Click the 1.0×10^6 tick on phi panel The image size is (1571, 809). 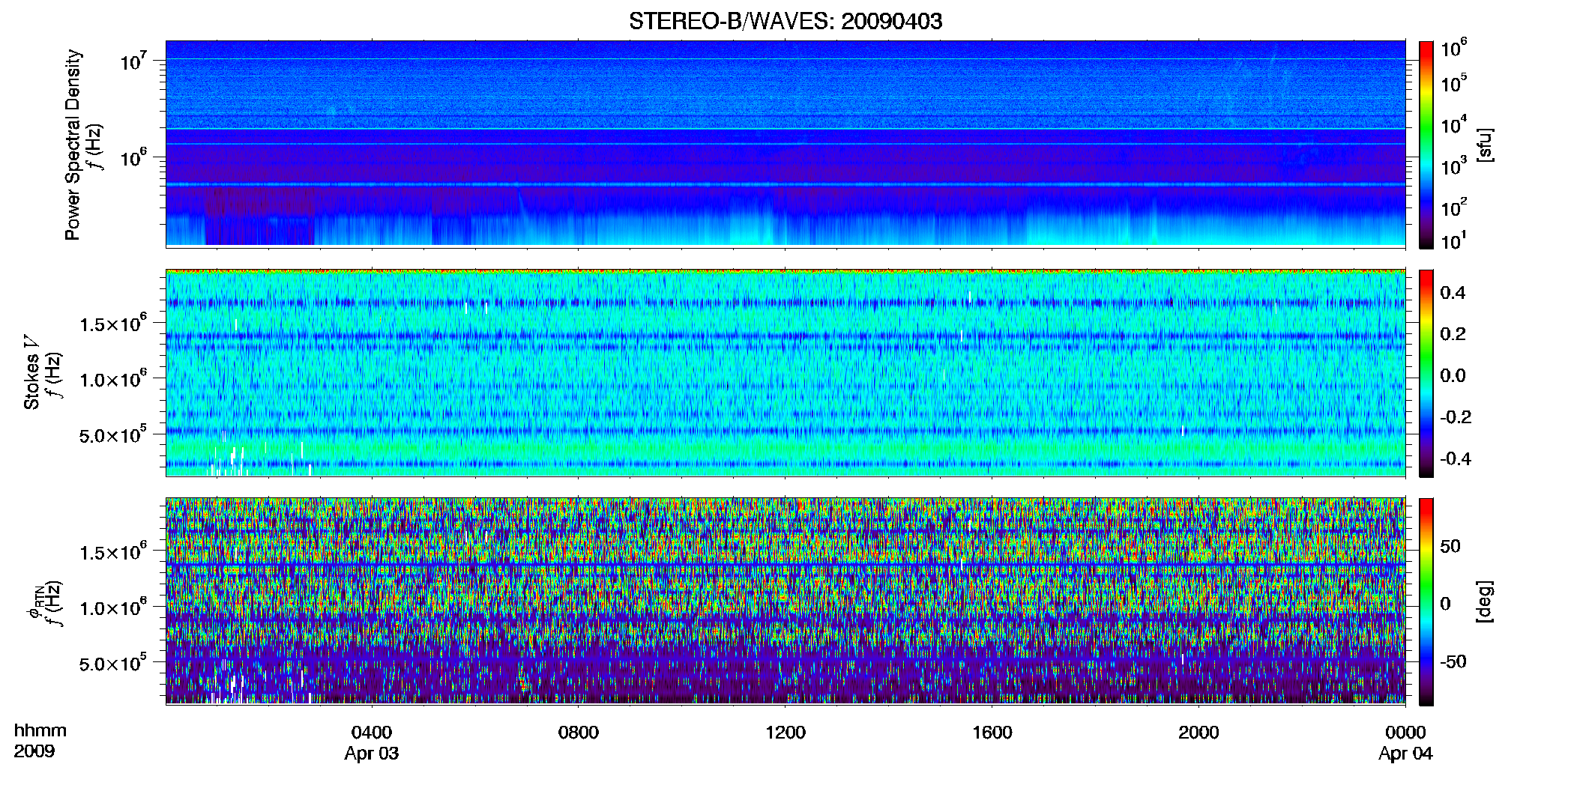pos(113,607)
